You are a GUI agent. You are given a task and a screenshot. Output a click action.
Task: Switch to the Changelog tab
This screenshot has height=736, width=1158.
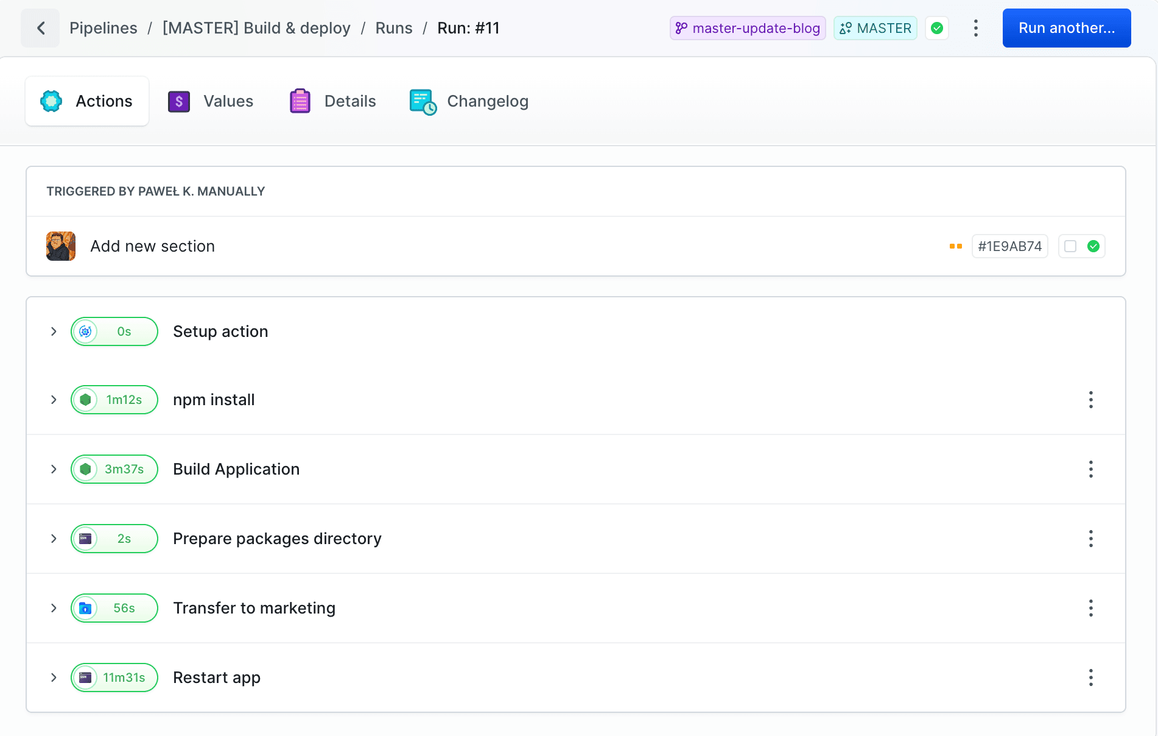coord(469,101)
